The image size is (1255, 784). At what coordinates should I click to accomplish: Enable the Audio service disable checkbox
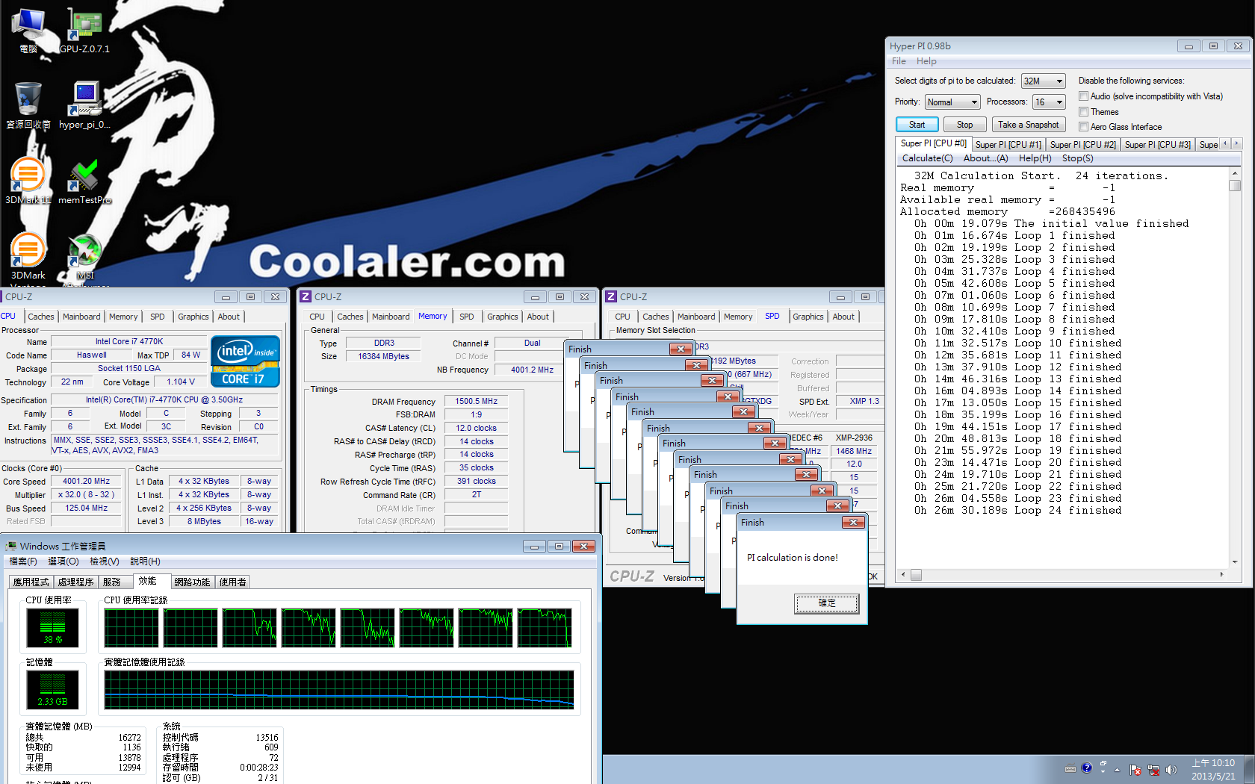click(x=1083, y=96)
